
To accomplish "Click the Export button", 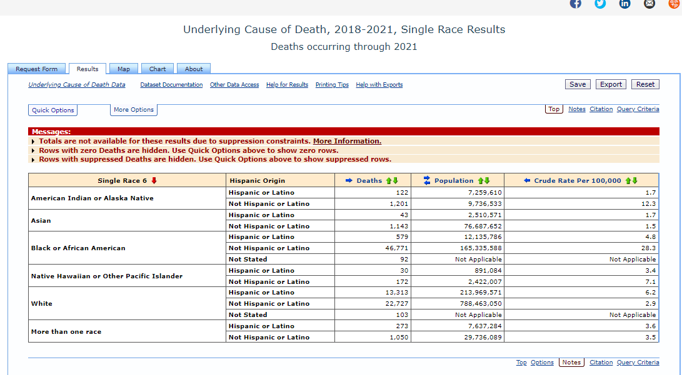I will (611, 84).
